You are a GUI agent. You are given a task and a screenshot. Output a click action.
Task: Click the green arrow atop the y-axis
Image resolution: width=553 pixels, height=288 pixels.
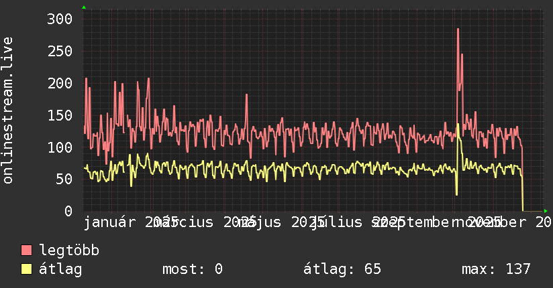point(84,7)
